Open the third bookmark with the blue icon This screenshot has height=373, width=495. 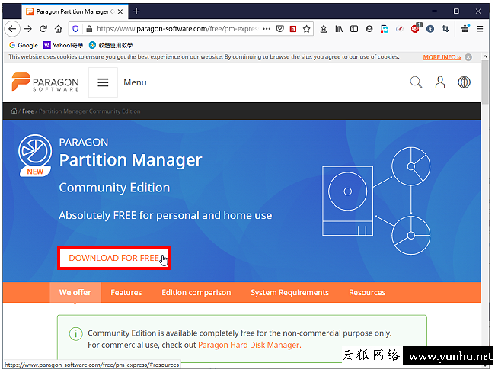pos(110,45)
